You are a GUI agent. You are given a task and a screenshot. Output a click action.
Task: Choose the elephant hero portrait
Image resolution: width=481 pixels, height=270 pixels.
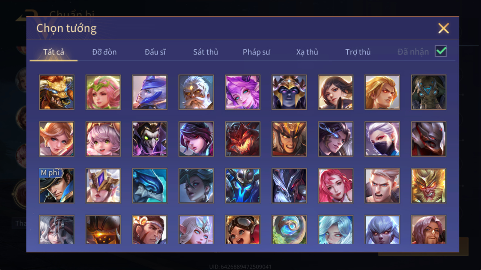pos(429,92)
